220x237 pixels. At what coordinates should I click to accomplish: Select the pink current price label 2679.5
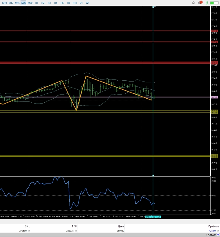(x=214, y=97)
